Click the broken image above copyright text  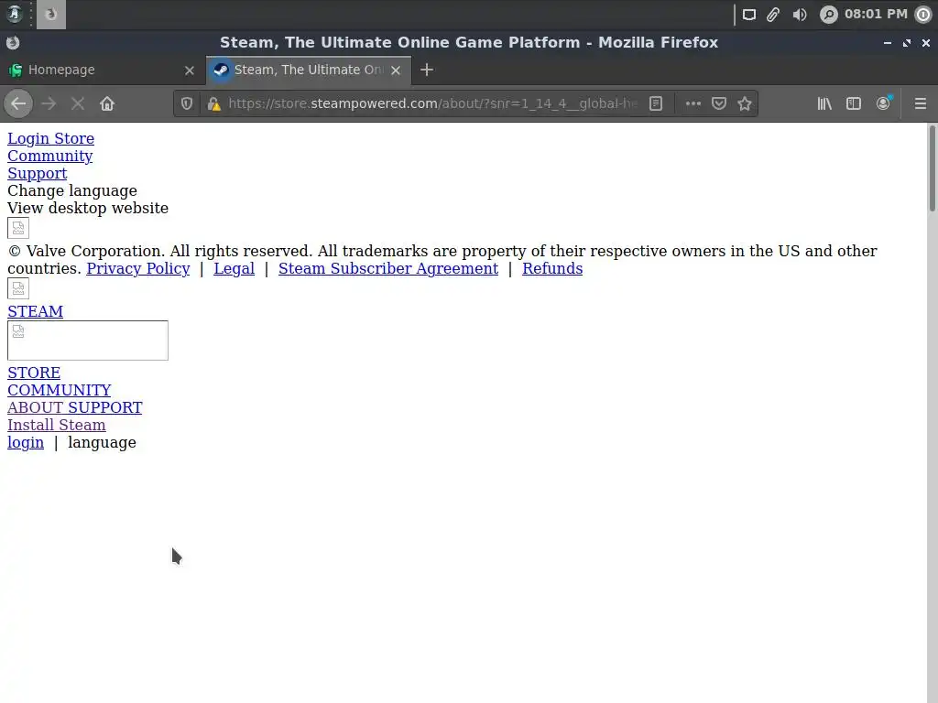18,228
